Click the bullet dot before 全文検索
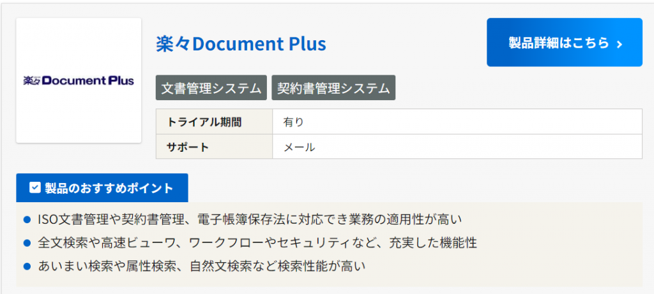This screenshot has width=654, height=294. click(27, 243)
